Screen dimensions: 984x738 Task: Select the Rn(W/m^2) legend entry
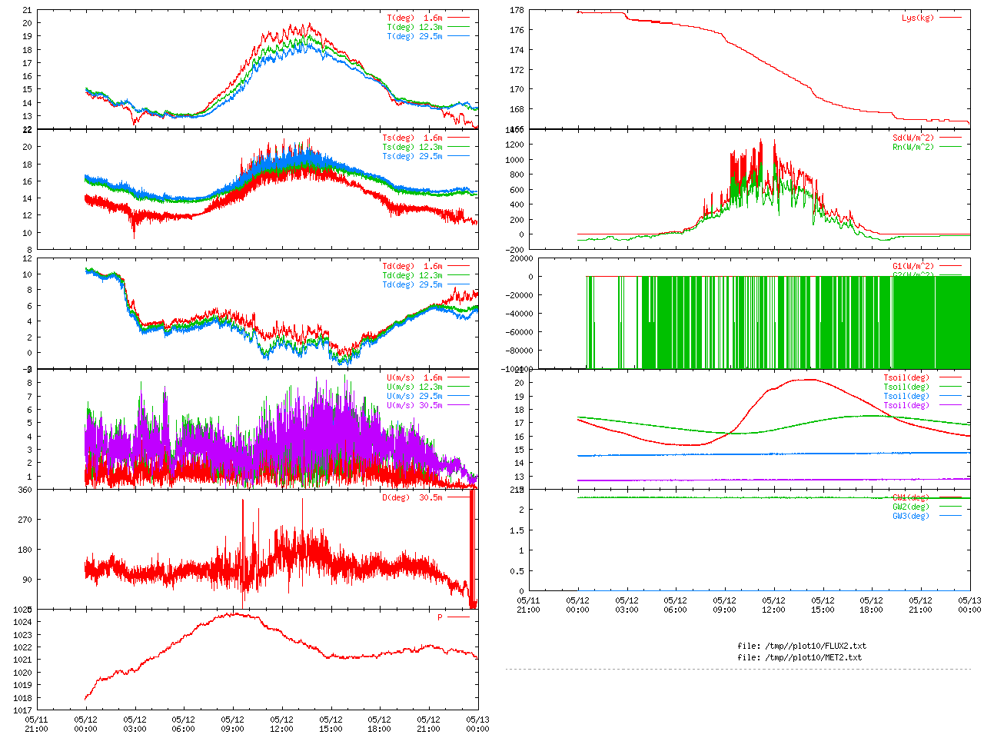tap(913, 147)
